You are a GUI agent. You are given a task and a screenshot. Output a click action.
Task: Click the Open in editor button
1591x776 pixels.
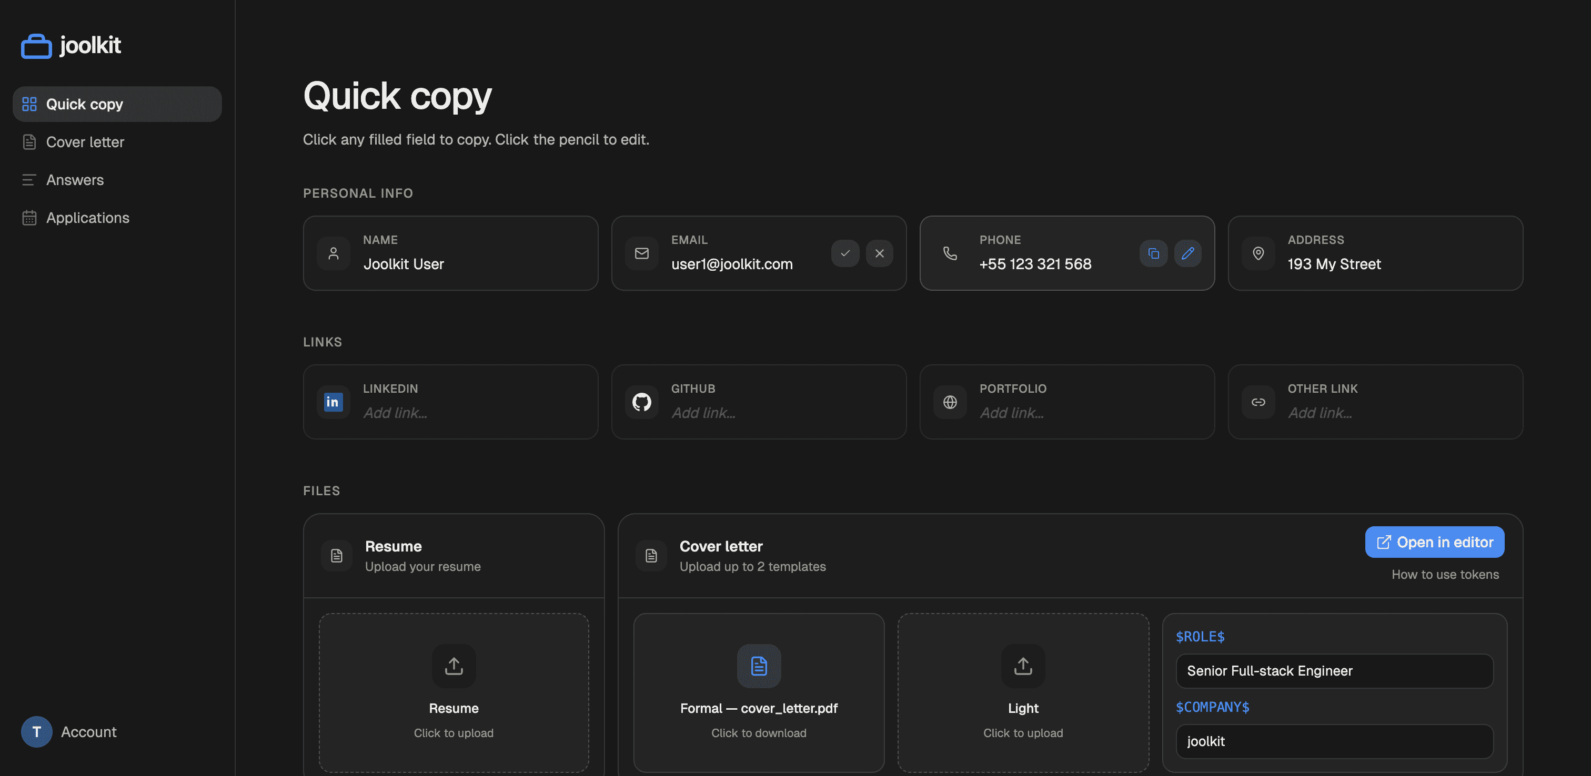click(1434, 542)
